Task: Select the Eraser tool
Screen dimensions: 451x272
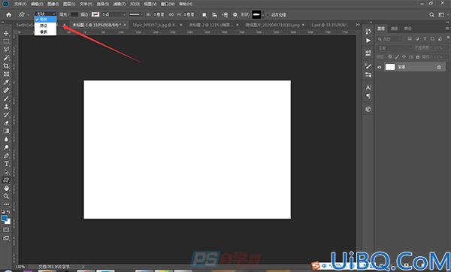Action: point(6,123)
